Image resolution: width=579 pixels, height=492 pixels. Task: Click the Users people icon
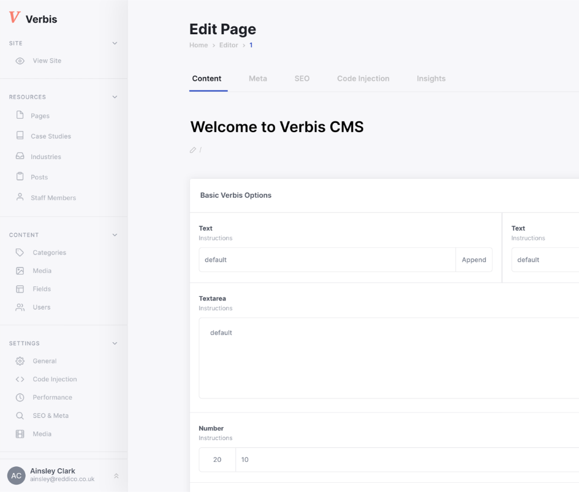coord(20,307)
